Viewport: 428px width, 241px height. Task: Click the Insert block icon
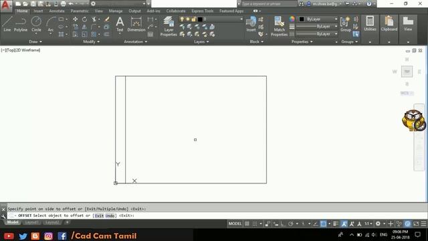click(x=251, y=24)
